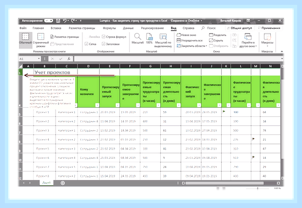Expand the formula bar with the arrow
302x208 pixels.
pos(282,58)
